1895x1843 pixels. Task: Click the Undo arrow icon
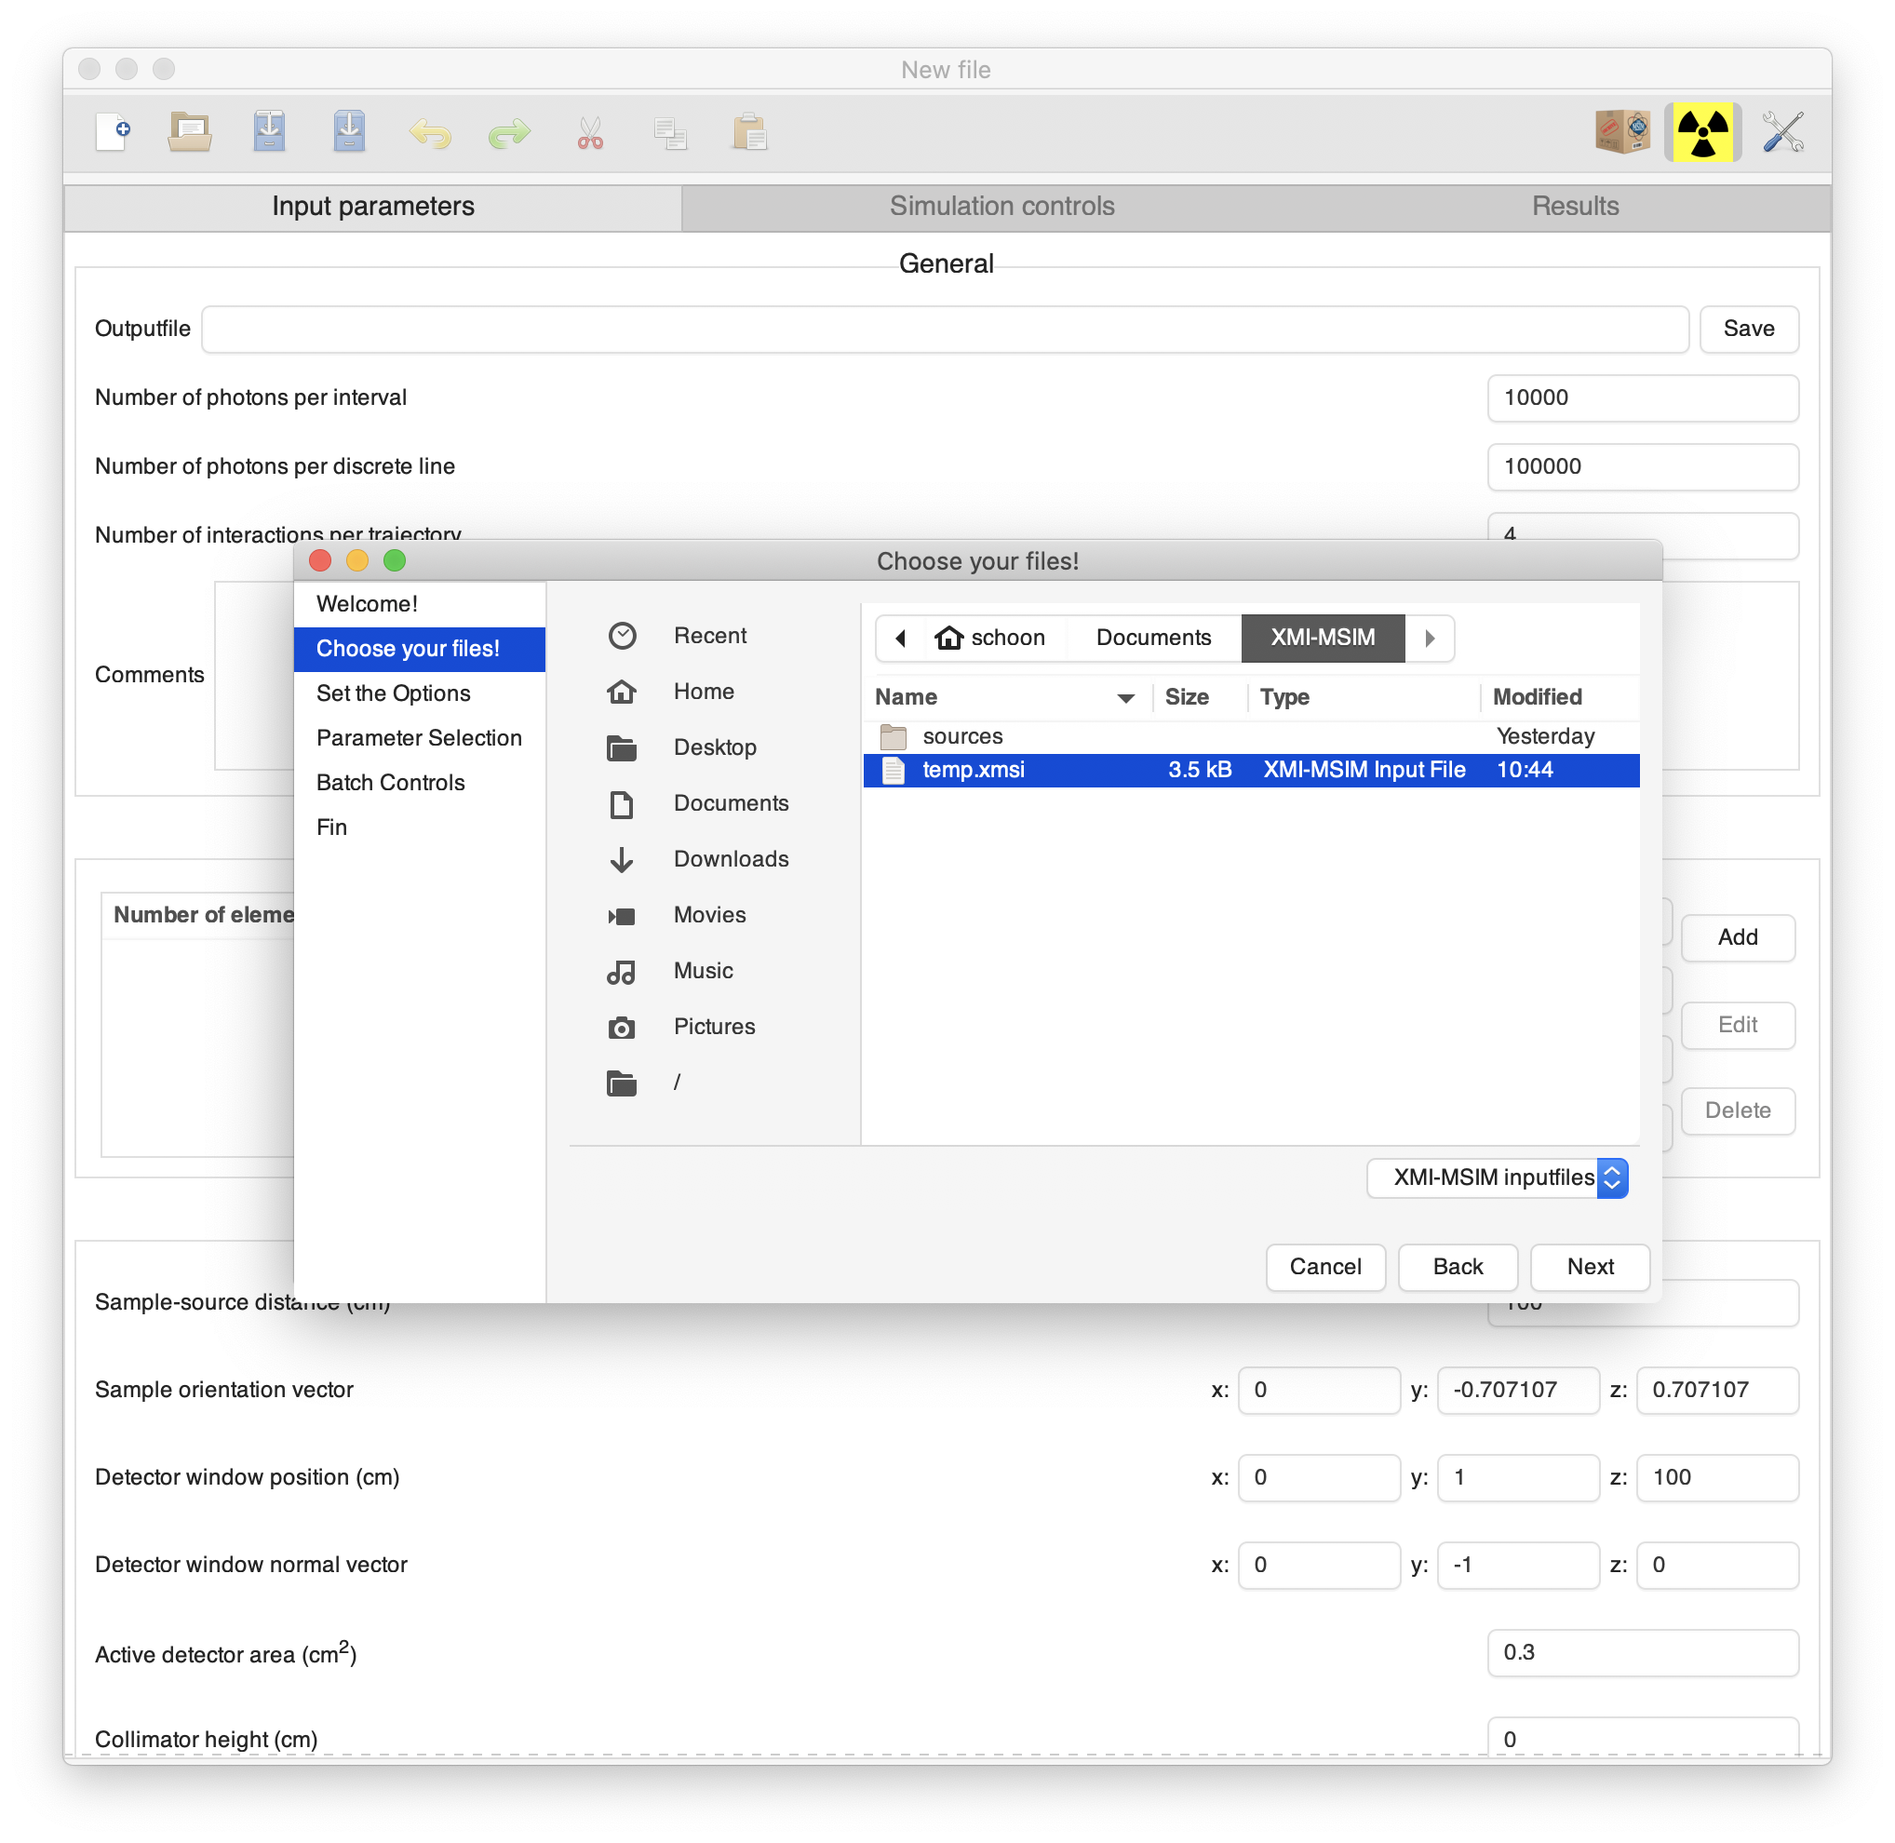pyautogui.click(x=430, y=134)
